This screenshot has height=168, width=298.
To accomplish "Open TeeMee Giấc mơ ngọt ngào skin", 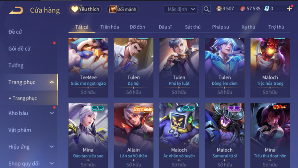I will tap(88, 68).
